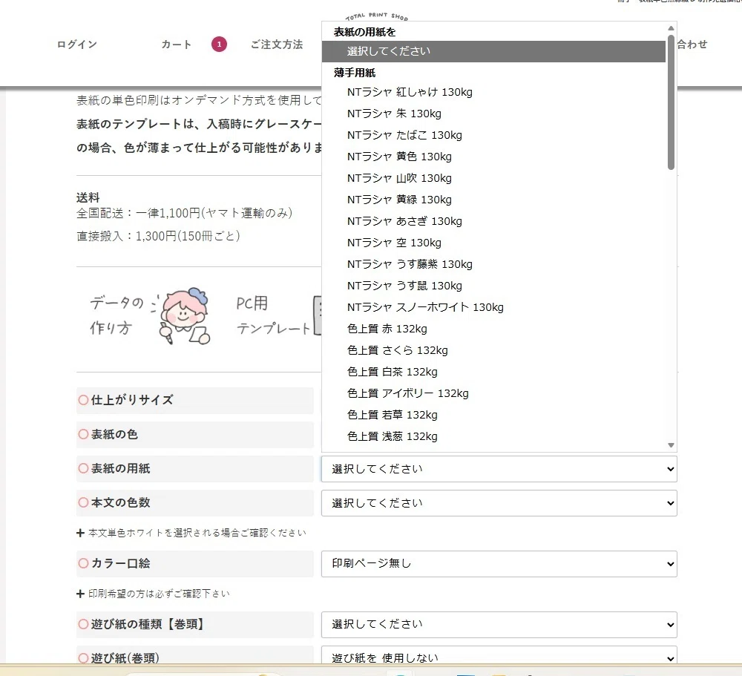The height and width of the screenshot is (676, 742).
Task: Pick NTラシャ あさぎ 130kg option
Action: [493, 221]
